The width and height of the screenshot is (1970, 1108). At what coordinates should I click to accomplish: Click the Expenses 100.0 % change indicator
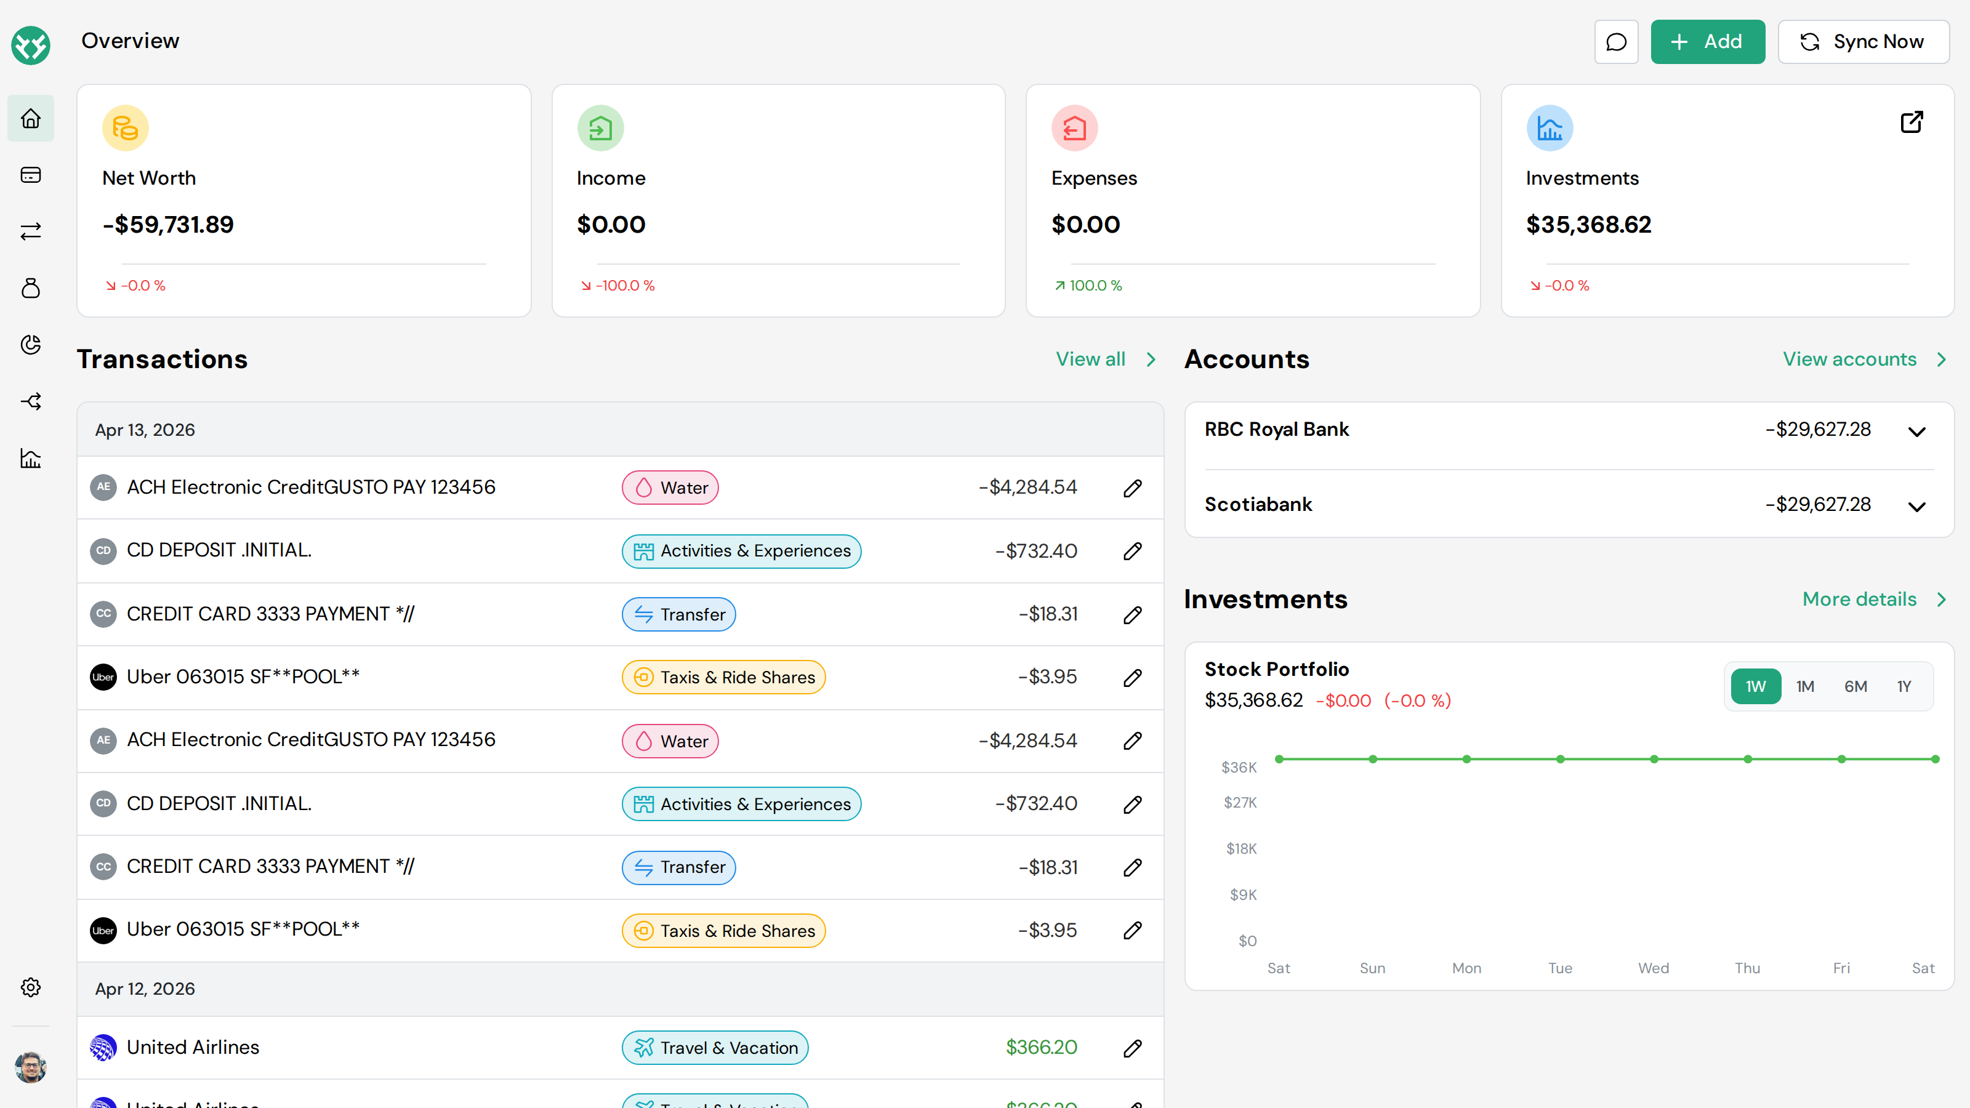[1088, 286]
